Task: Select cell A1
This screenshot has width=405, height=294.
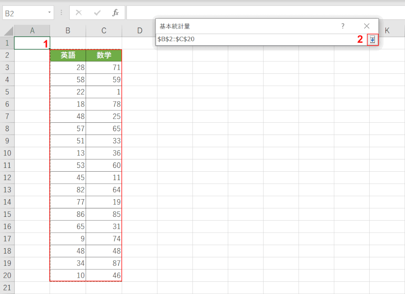Action: click(32, 43)
